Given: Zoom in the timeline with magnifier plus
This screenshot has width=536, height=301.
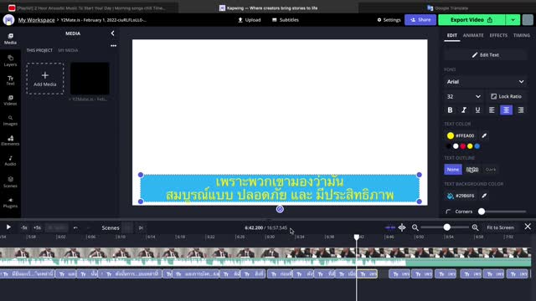Looking at the screenshot, I should point(475,227).
